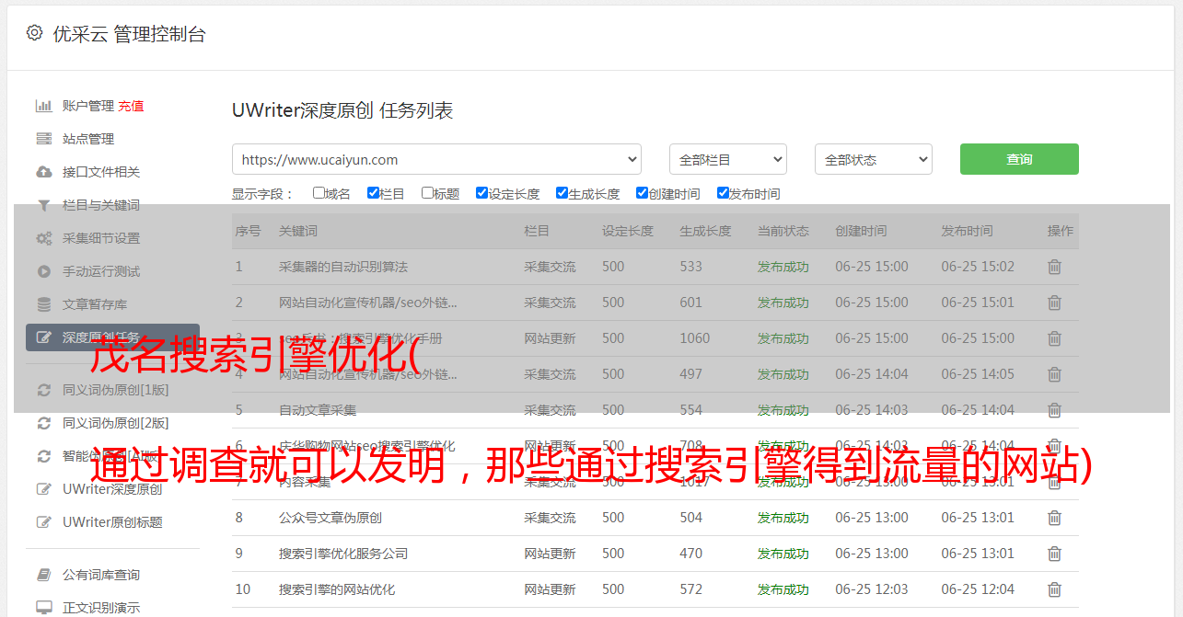Viewport: 1183px width, 617px height.
Task: Click the 关键词 column header
Action: pyautogui.click(x=298, y=231)
